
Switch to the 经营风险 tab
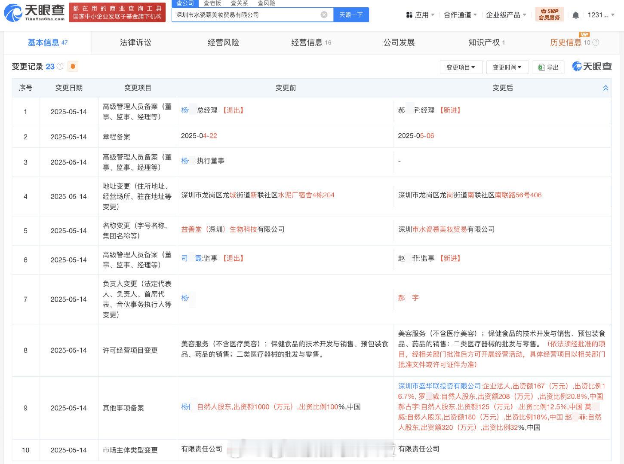coord(223,43)
